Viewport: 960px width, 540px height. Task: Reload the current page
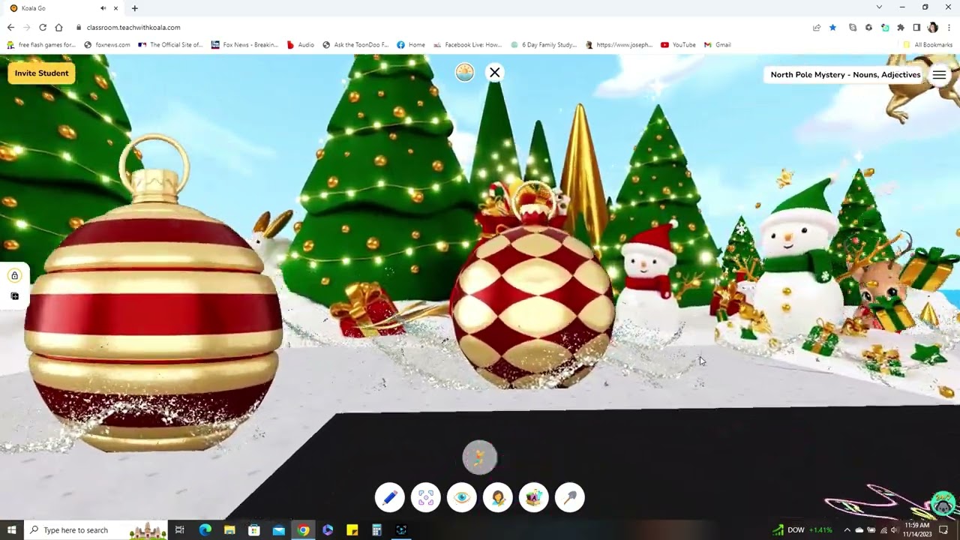point(43,28)
